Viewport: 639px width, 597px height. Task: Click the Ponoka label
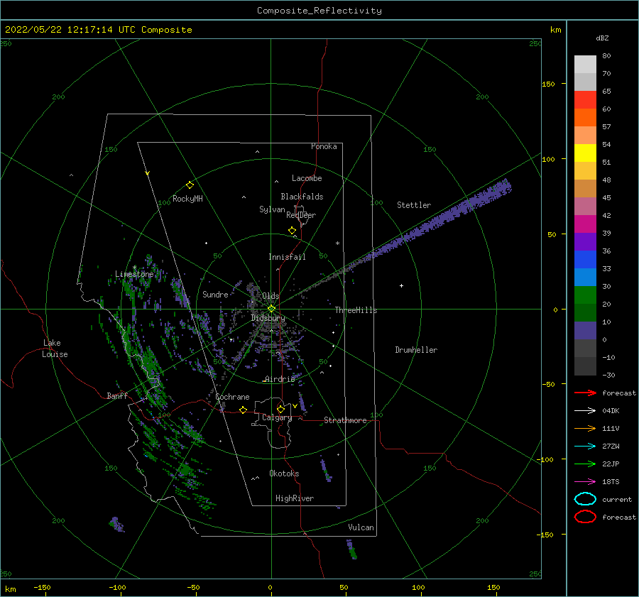point(324,146)
